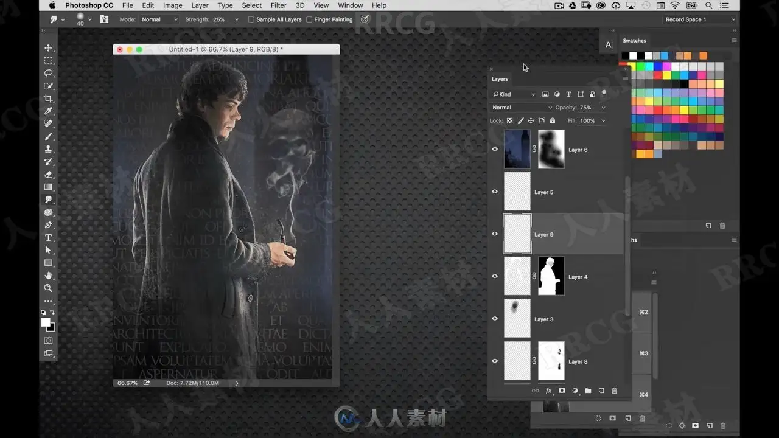Open the Fill dropdown arrow
The height and width of the screenshot is (438, 779).
click(x=603, y=121)
